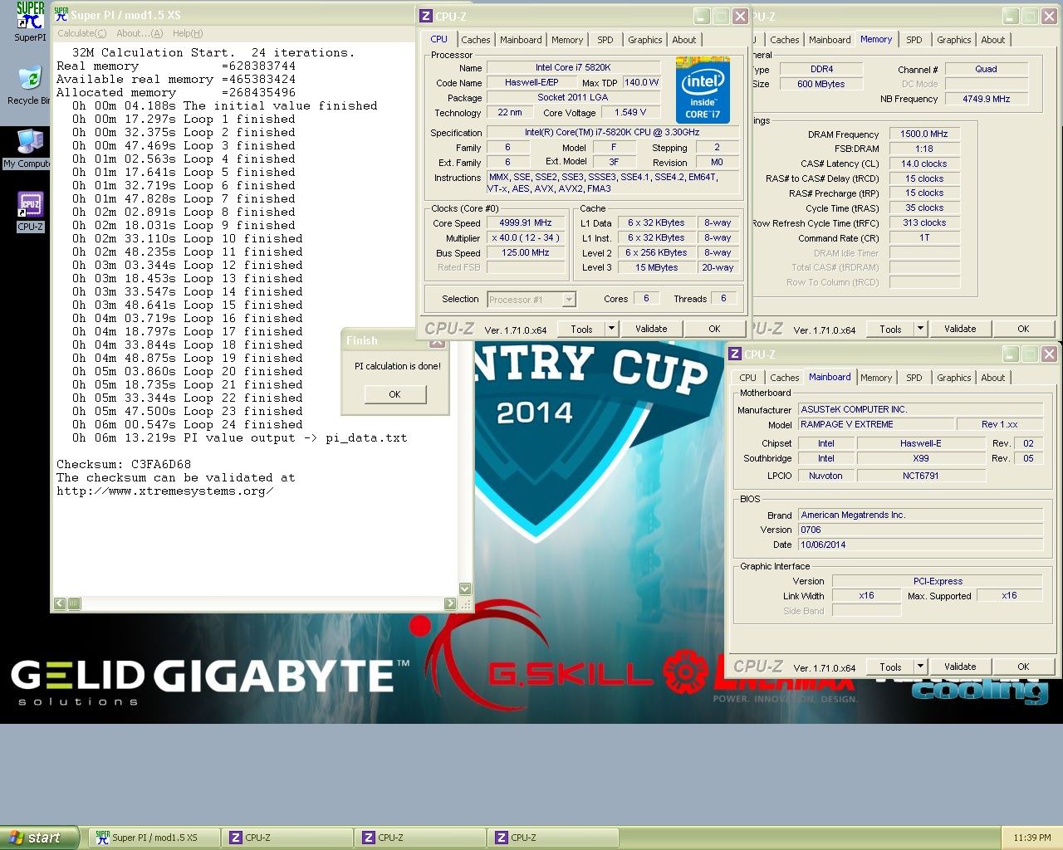Select SPD tab in the Mainboard window
The width and height of the screenshot is (1063, 850).
coord(914,378)
